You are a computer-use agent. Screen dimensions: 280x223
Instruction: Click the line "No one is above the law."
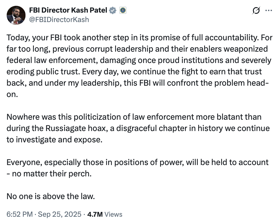point(51,196)
